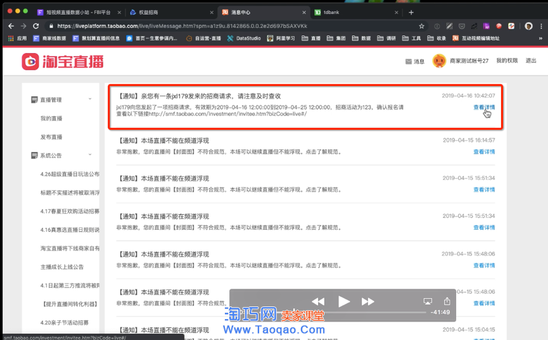548x340 pixels.
Task: Collapse the 系统公告 menu chevron
Action: pos(90,154)
